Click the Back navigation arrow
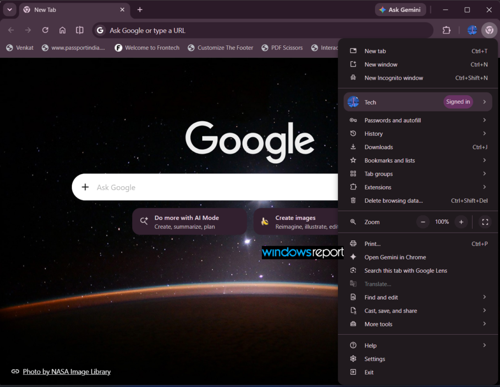Screen dimensions: 500x387 (11, 30)
